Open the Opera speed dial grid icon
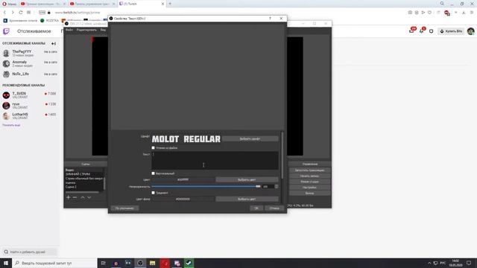This screenshot has width=477, height=268. [28, 13]
